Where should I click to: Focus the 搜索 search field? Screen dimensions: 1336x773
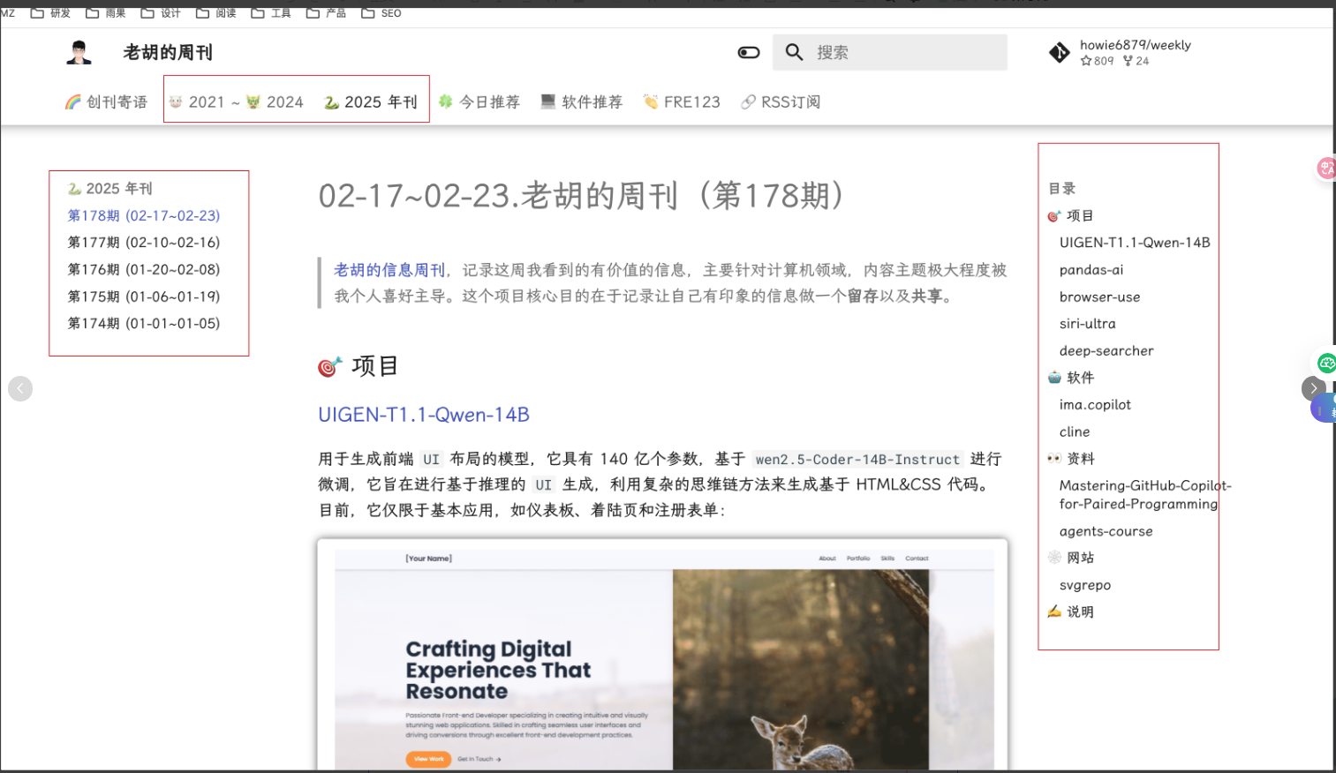click(890, 52)
